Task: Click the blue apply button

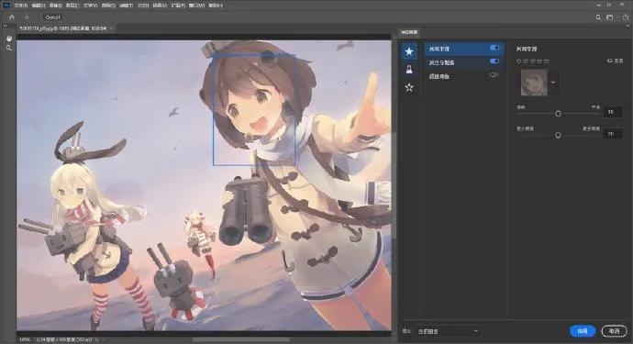Action: 583,331
